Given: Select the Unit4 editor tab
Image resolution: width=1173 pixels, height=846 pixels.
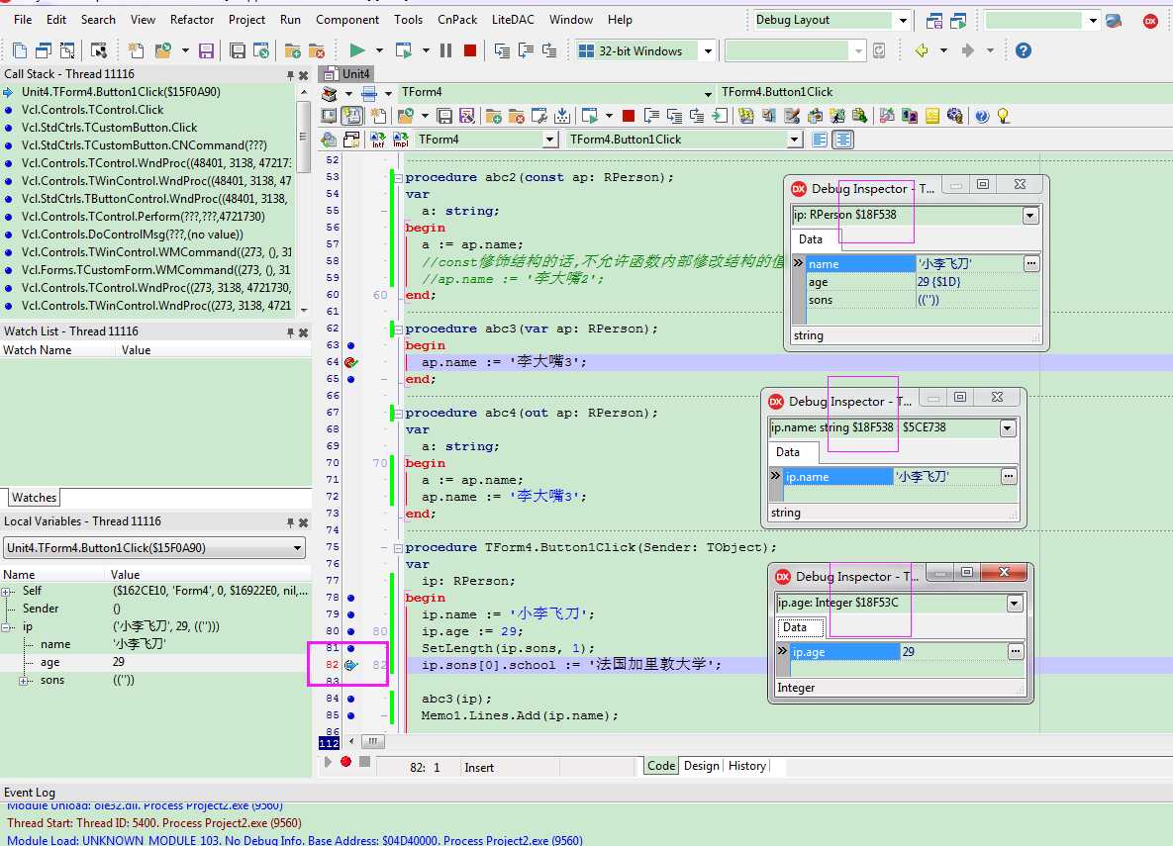Looking at the screenshot, I should 348,74.
